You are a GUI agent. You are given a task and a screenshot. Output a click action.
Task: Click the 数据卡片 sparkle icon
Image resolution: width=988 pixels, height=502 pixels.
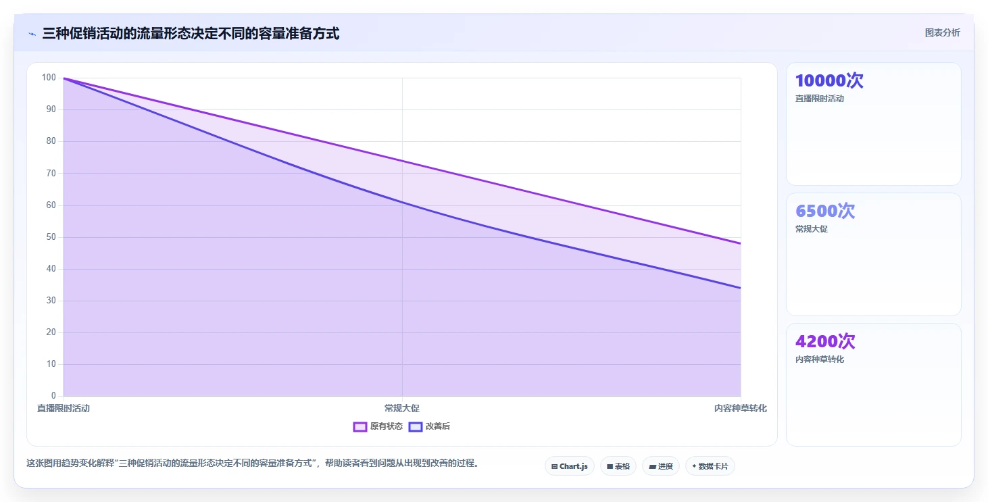tap(694, 466)
